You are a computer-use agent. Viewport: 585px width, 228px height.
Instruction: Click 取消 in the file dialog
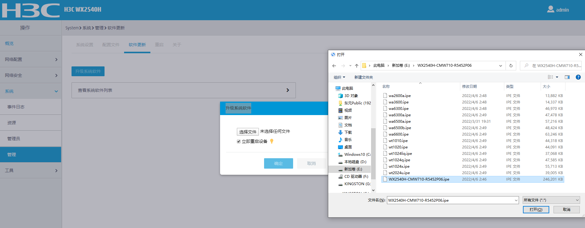[567, 210]
